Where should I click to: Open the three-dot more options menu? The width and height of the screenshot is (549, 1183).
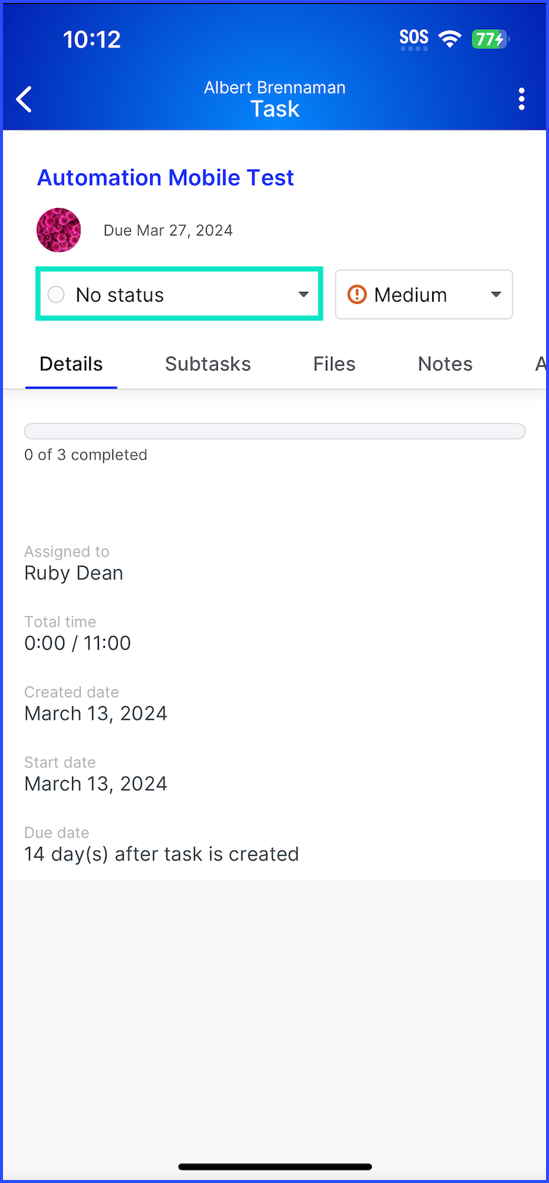pos(521,99)
